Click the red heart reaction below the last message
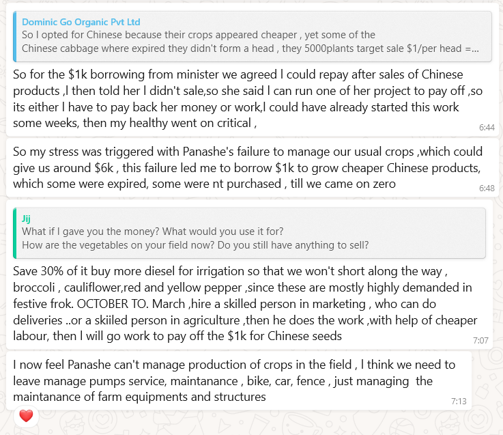 [26, 415]
